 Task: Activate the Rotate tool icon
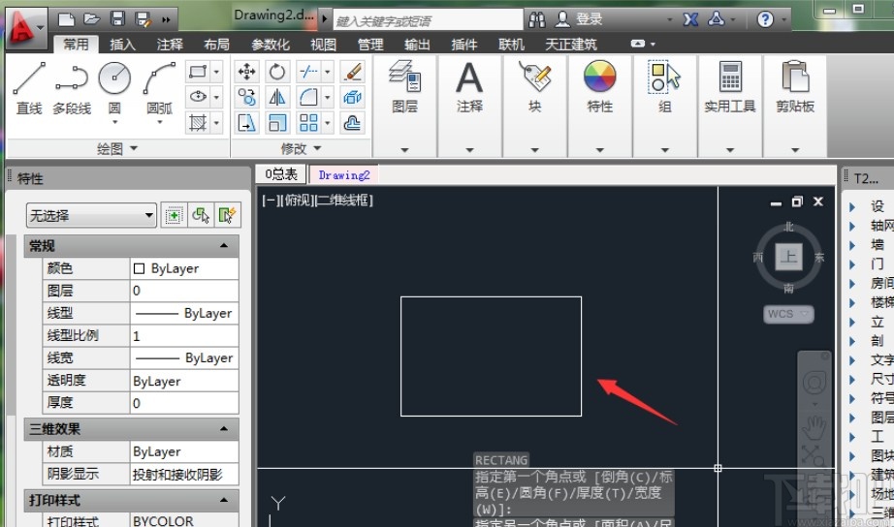[278, 72]
